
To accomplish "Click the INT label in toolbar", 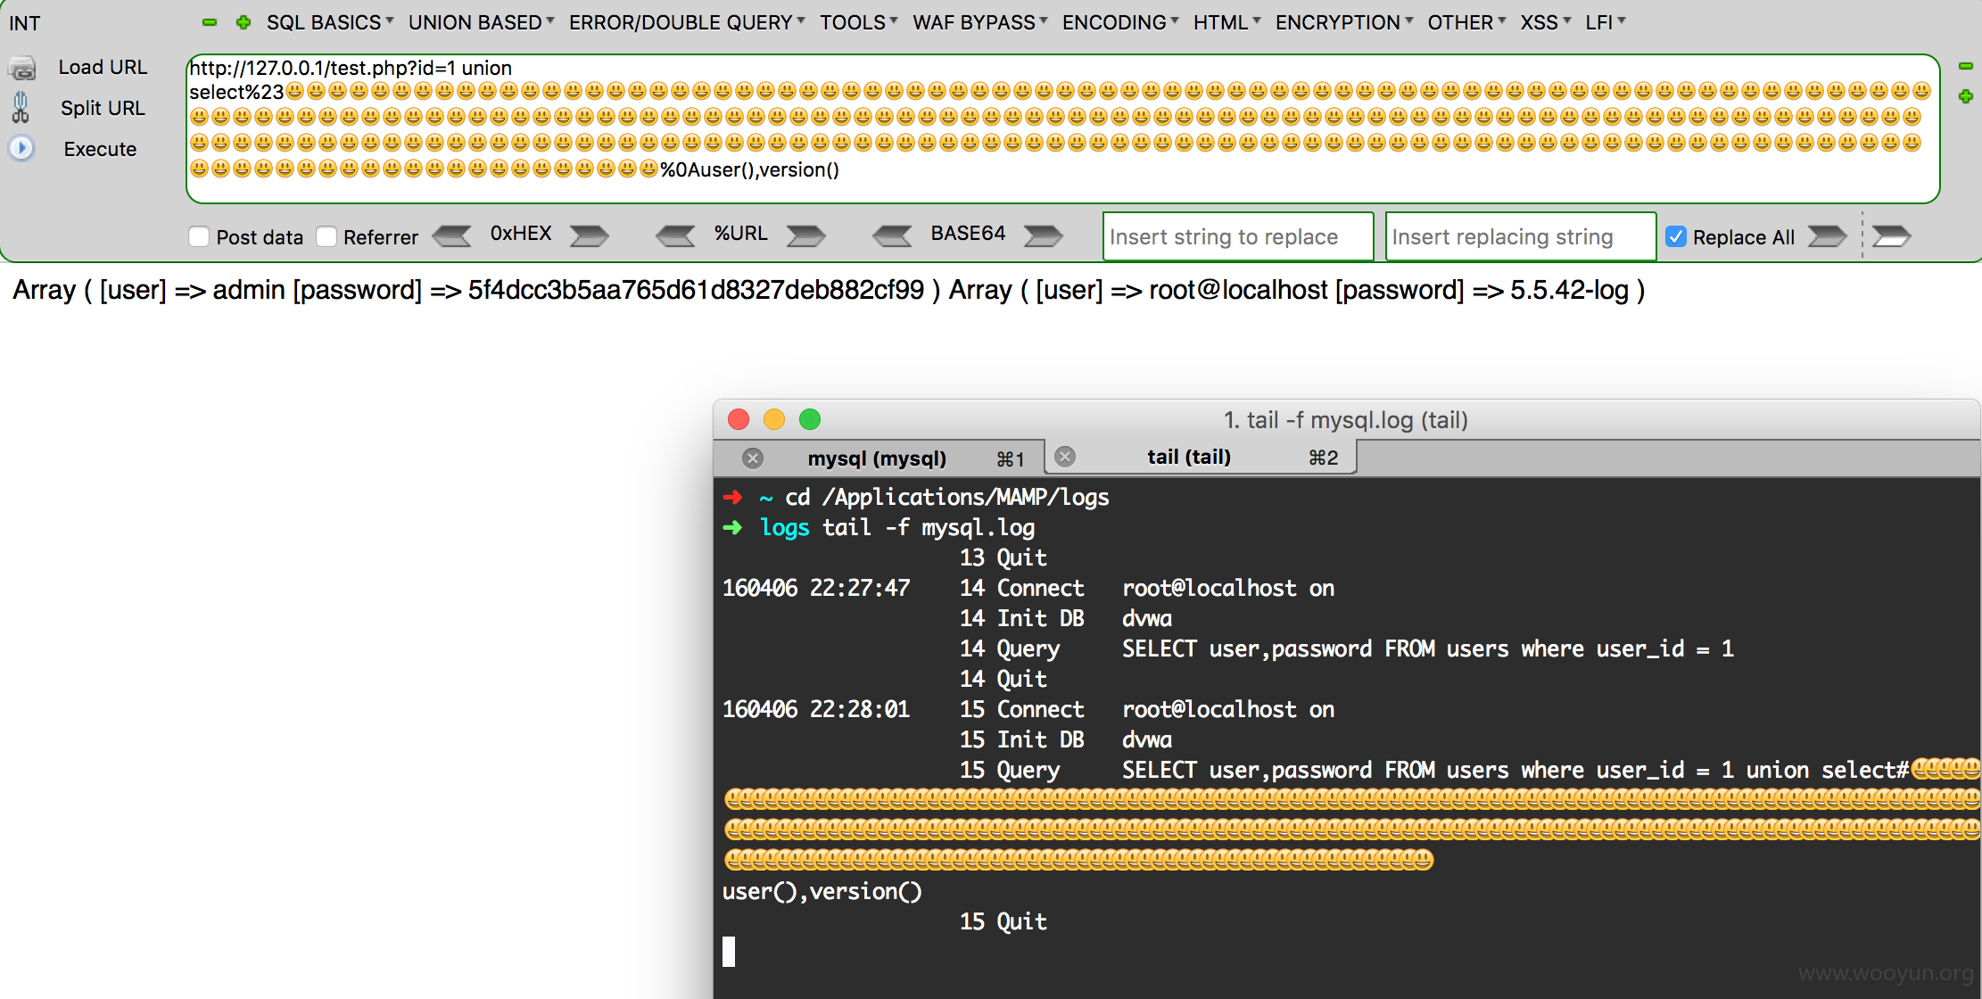I will 25,23.
